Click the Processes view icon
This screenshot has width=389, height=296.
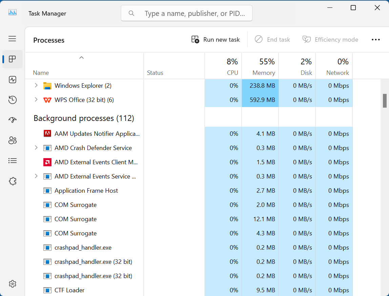tap(12, 59)
